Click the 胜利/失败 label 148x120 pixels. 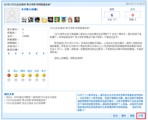tap(13, 50)
